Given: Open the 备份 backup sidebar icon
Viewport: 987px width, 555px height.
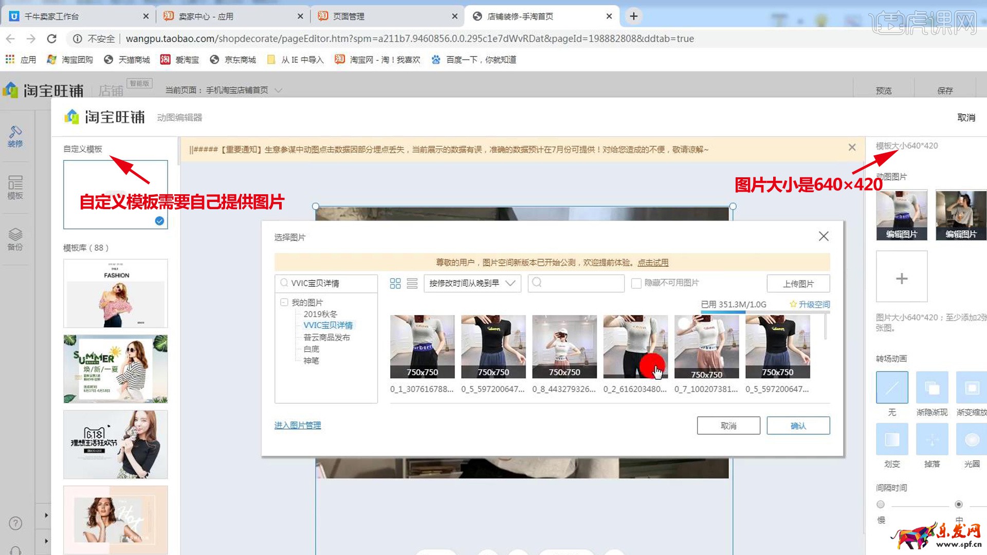Looking at the screenshot, I should coord(15,239).
